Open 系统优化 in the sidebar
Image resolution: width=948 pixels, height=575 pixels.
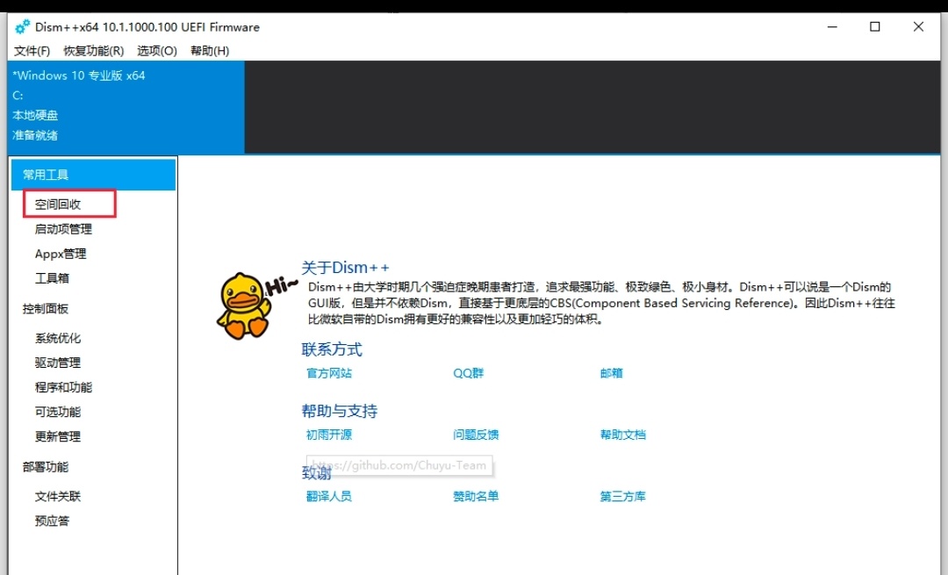[x=57, y=338]
